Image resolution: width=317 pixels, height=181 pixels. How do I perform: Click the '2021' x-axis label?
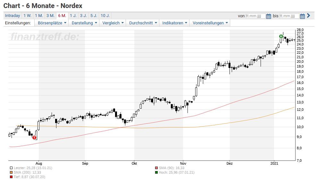[274, 163]
